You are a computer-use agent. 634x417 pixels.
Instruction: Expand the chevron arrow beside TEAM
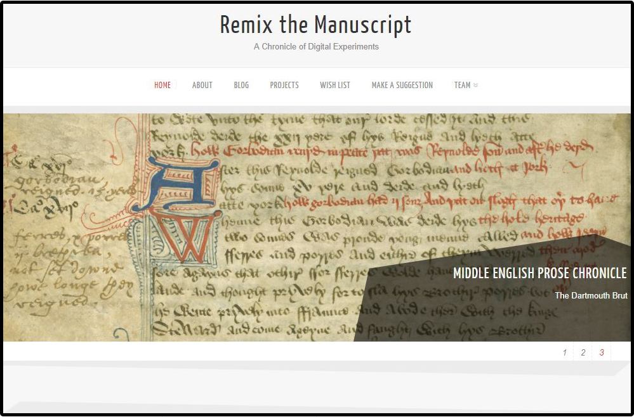point(476,86)
